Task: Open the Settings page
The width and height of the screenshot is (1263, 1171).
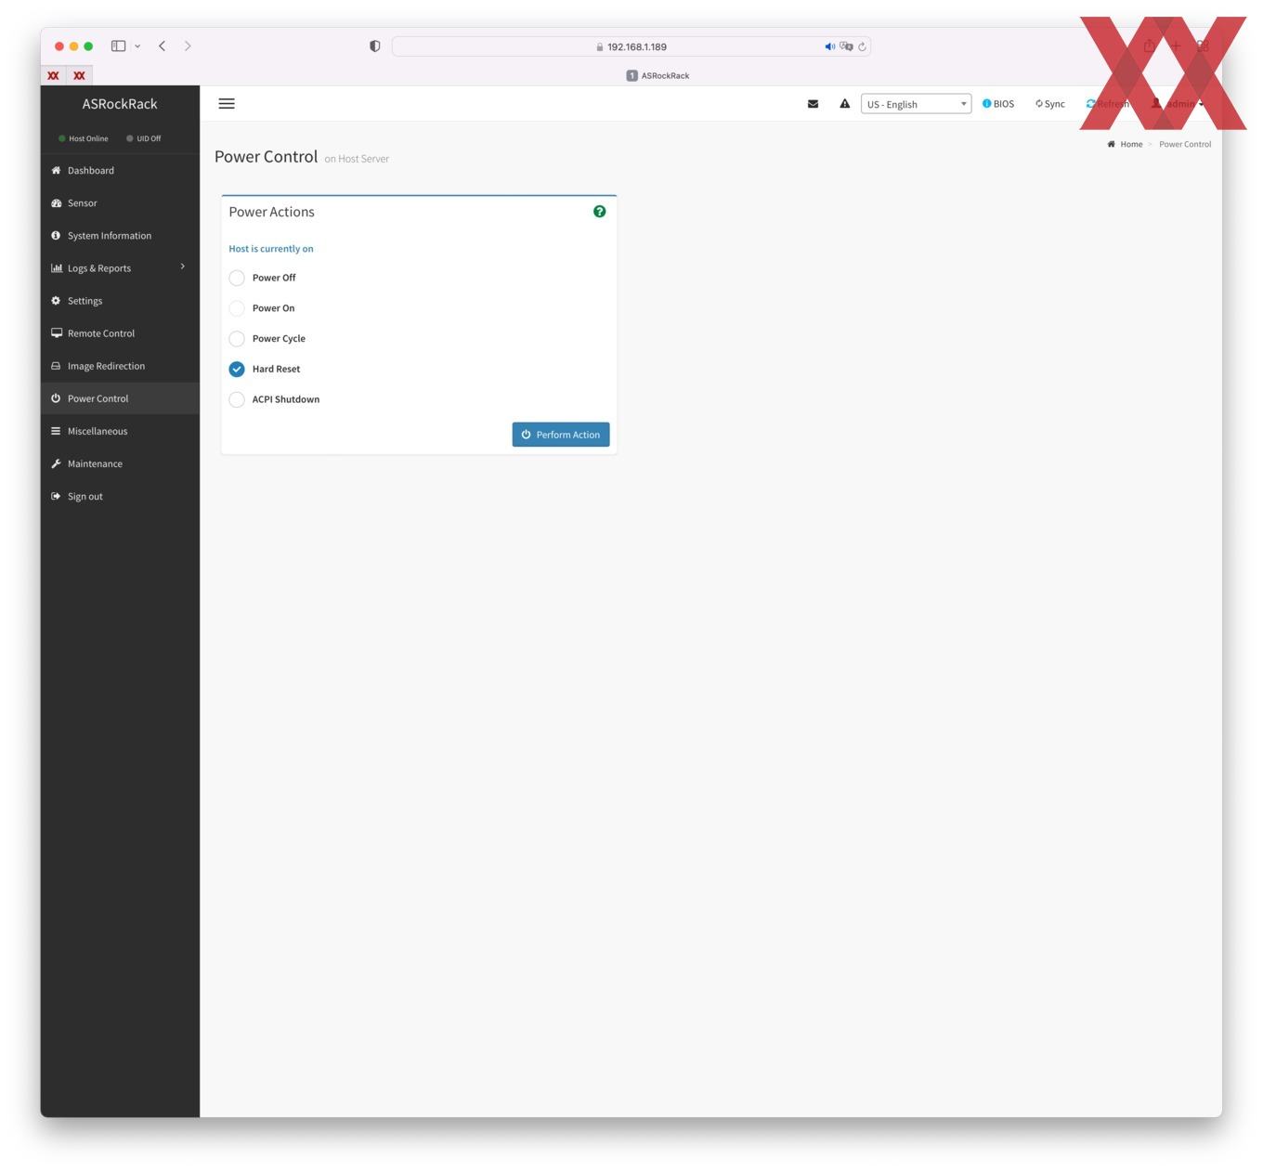Action: click(x=120, y=301)
